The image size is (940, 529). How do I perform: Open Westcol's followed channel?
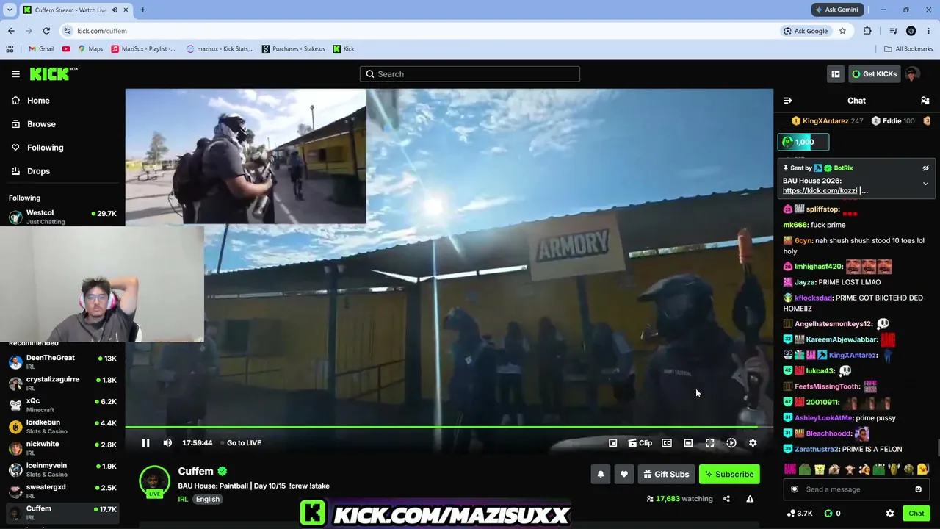[62, 217]
